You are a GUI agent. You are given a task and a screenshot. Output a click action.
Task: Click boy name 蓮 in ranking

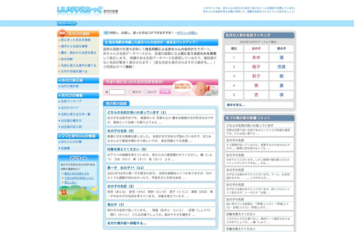coord(281,57)
